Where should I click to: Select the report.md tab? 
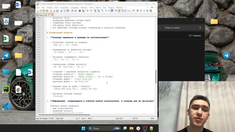(x=43, y=15)
